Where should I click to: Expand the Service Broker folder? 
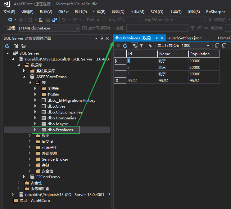(29, 159)
